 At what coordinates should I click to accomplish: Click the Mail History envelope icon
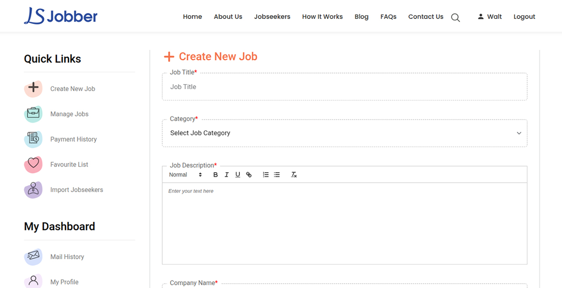click(x=33, y=257)
